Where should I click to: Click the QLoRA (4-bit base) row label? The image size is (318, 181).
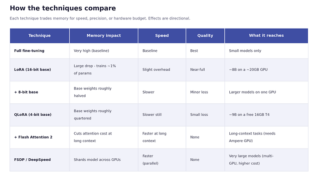point(33,115)
